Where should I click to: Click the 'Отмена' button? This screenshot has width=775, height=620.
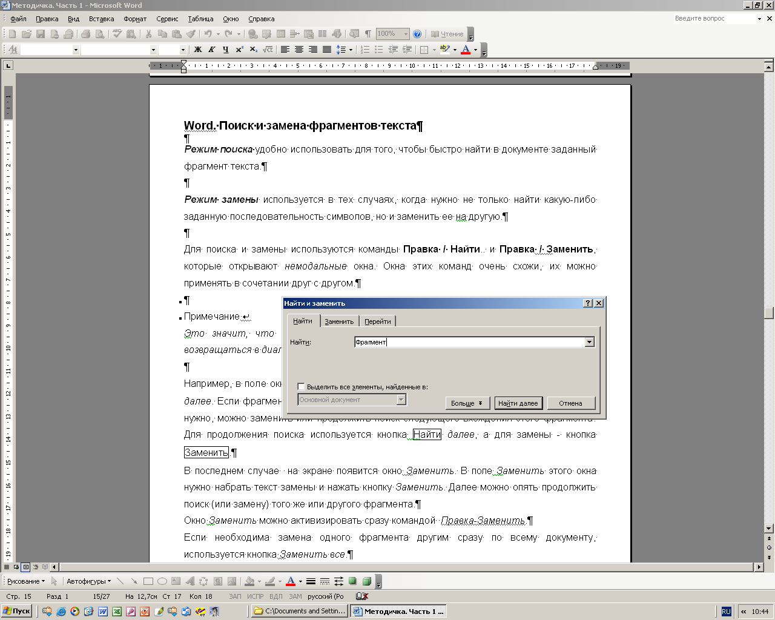(571, 403)
